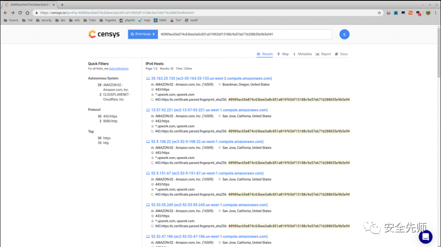
Task: Select the first fingerprint_sha256 highlighted hash
Action: point(289,100)
